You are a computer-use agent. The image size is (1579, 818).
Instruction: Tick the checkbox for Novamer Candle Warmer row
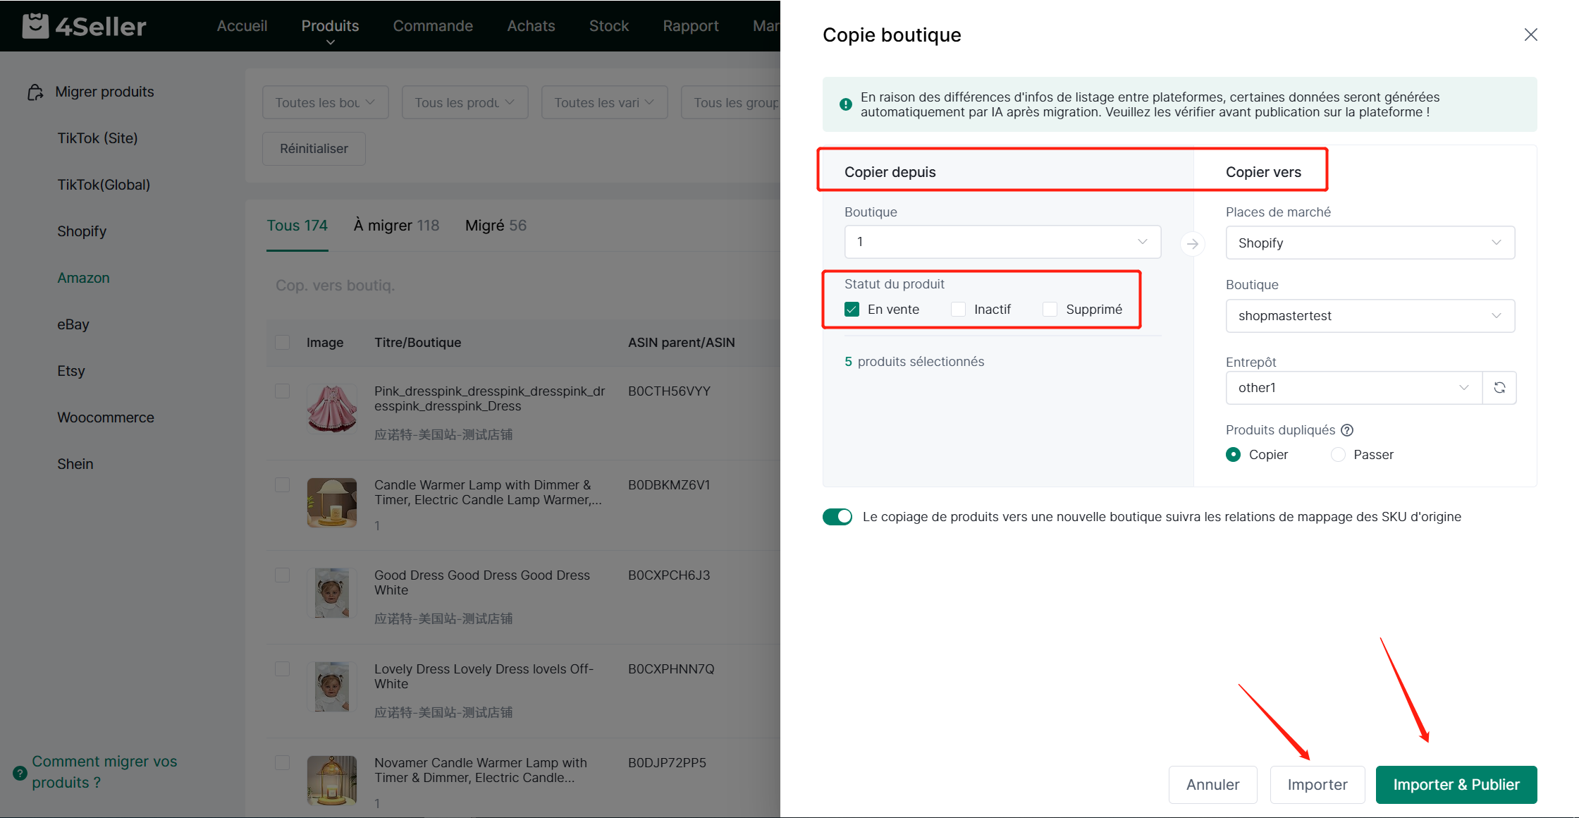[282, 763]
